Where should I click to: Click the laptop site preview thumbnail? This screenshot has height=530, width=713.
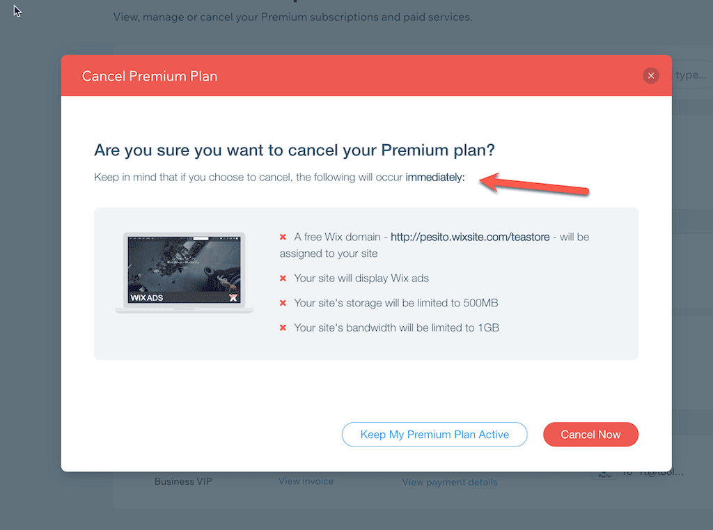point(184,272)
